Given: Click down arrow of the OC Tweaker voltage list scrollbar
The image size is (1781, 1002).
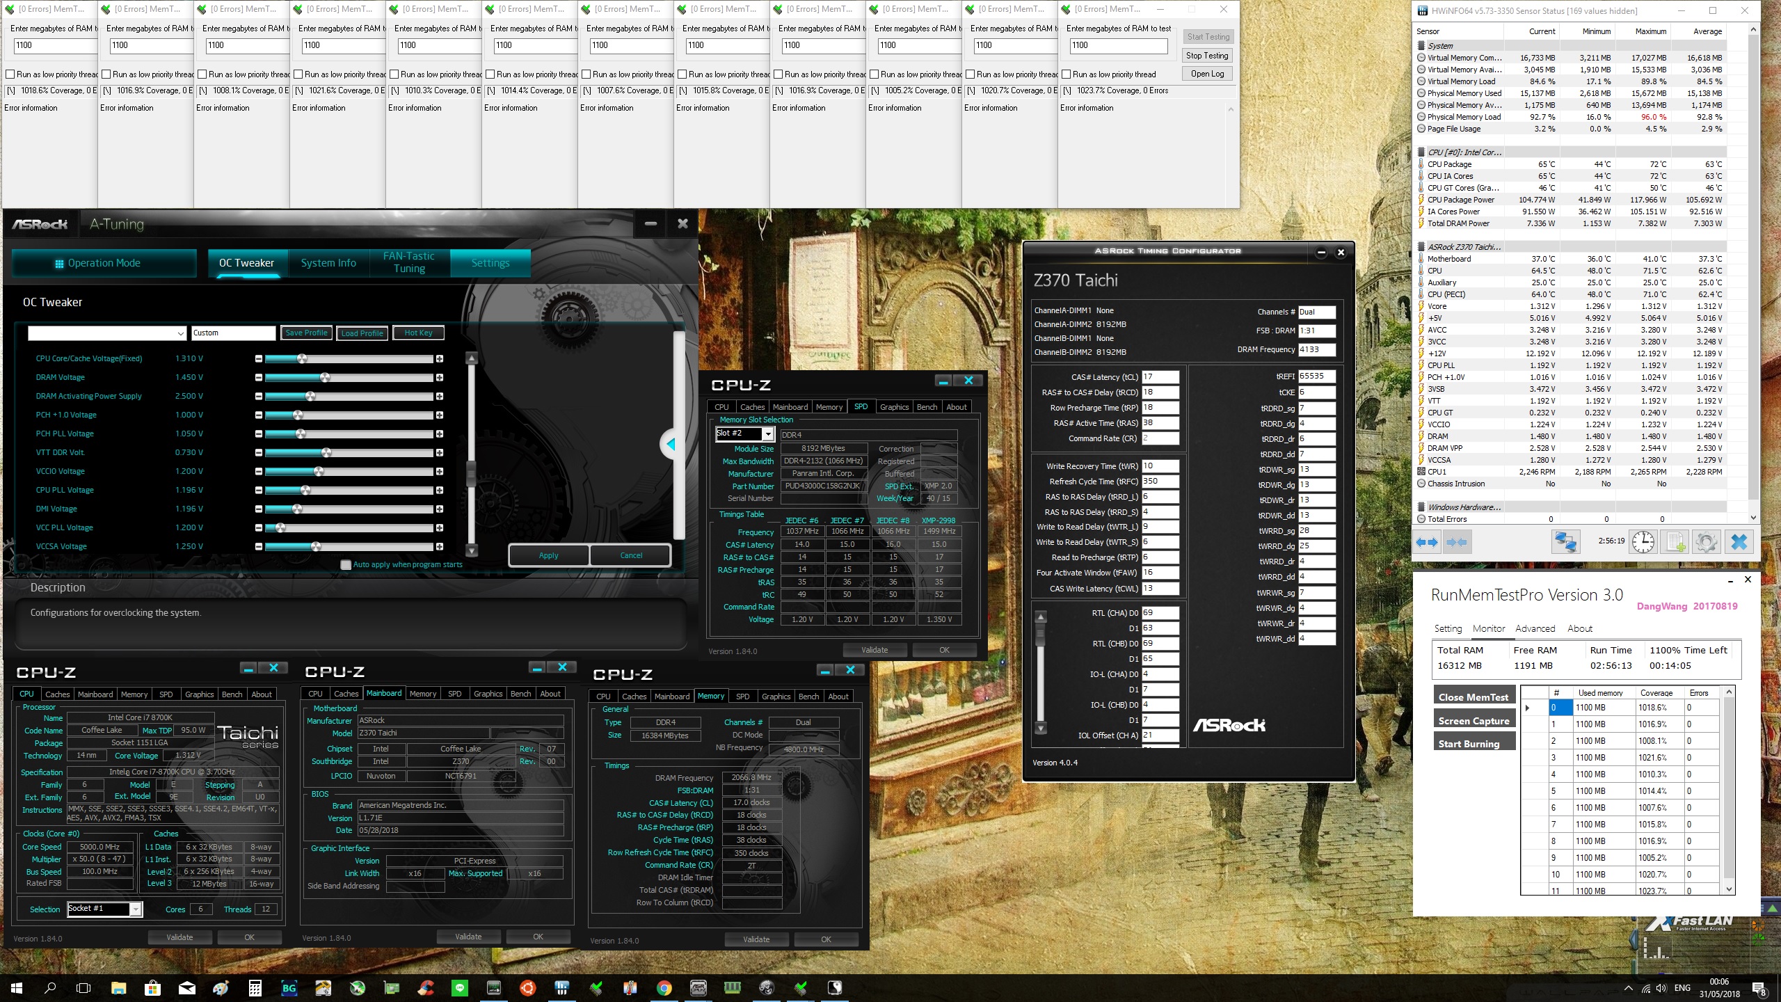Looking at the screenshot, I should 472,550.
